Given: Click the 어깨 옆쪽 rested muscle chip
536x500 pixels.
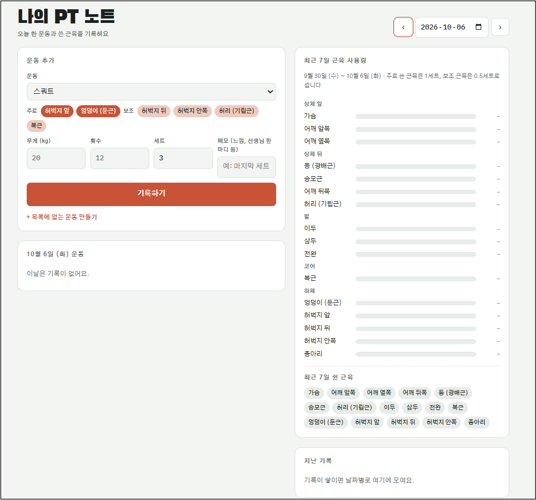Looking at the screenshot, I should click(x=379, y=393).
